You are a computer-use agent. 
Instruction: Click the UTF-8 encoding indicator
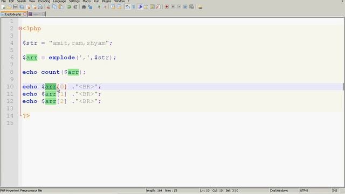pyautogui.click(x=304, y=190)
